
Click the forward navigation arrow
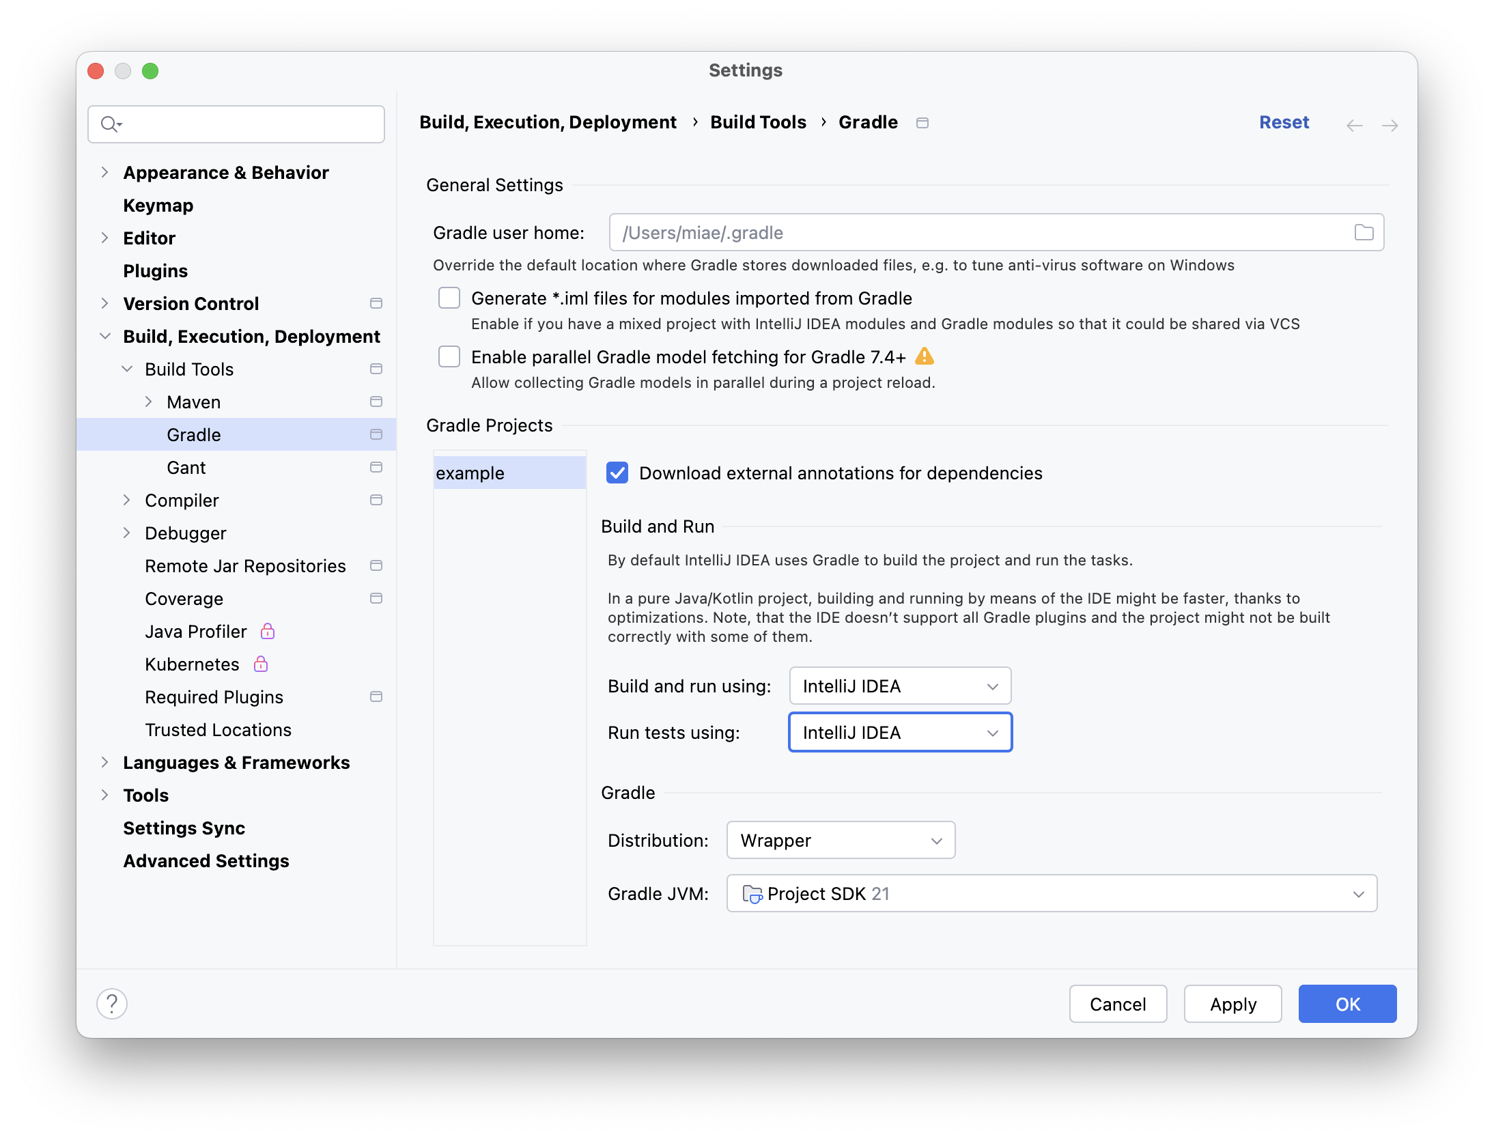coord(1390,125)
